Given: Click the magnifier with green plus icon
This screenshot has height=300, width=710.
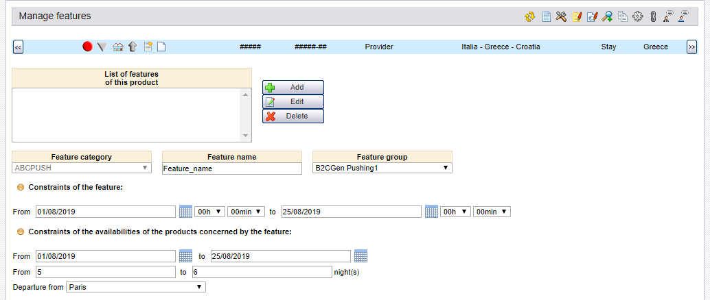Looking at the screenshot, I should coord(607,16).
